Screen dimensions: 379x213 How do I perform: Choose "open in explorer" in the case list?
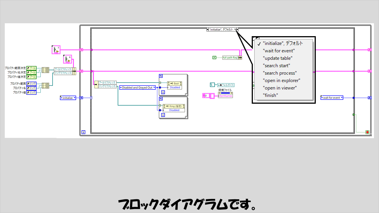pyautogui.click(x=282, y=80)
